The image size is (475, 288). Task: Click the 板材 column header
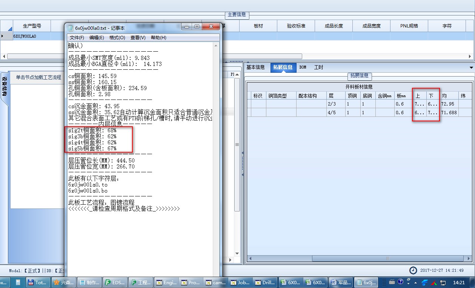(x=258, y=26)
